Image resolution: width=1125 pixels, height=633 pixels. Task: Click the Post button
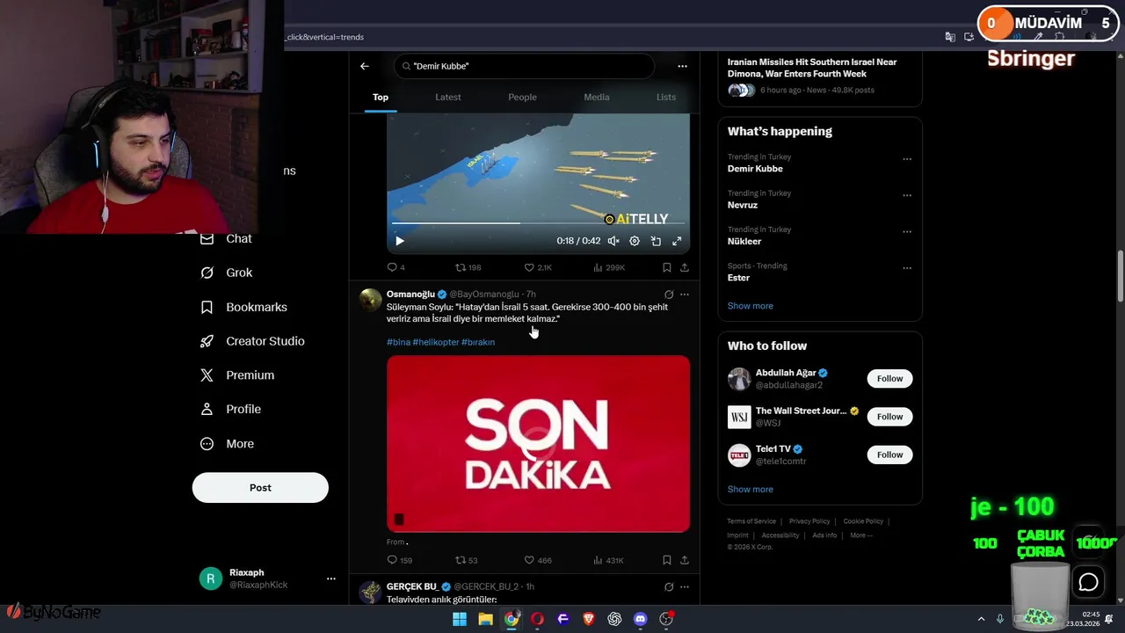[260, 488]
